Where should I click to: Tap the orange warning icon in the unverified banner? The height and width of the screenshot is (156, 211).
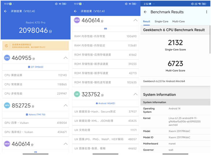[x=6, y=46]
